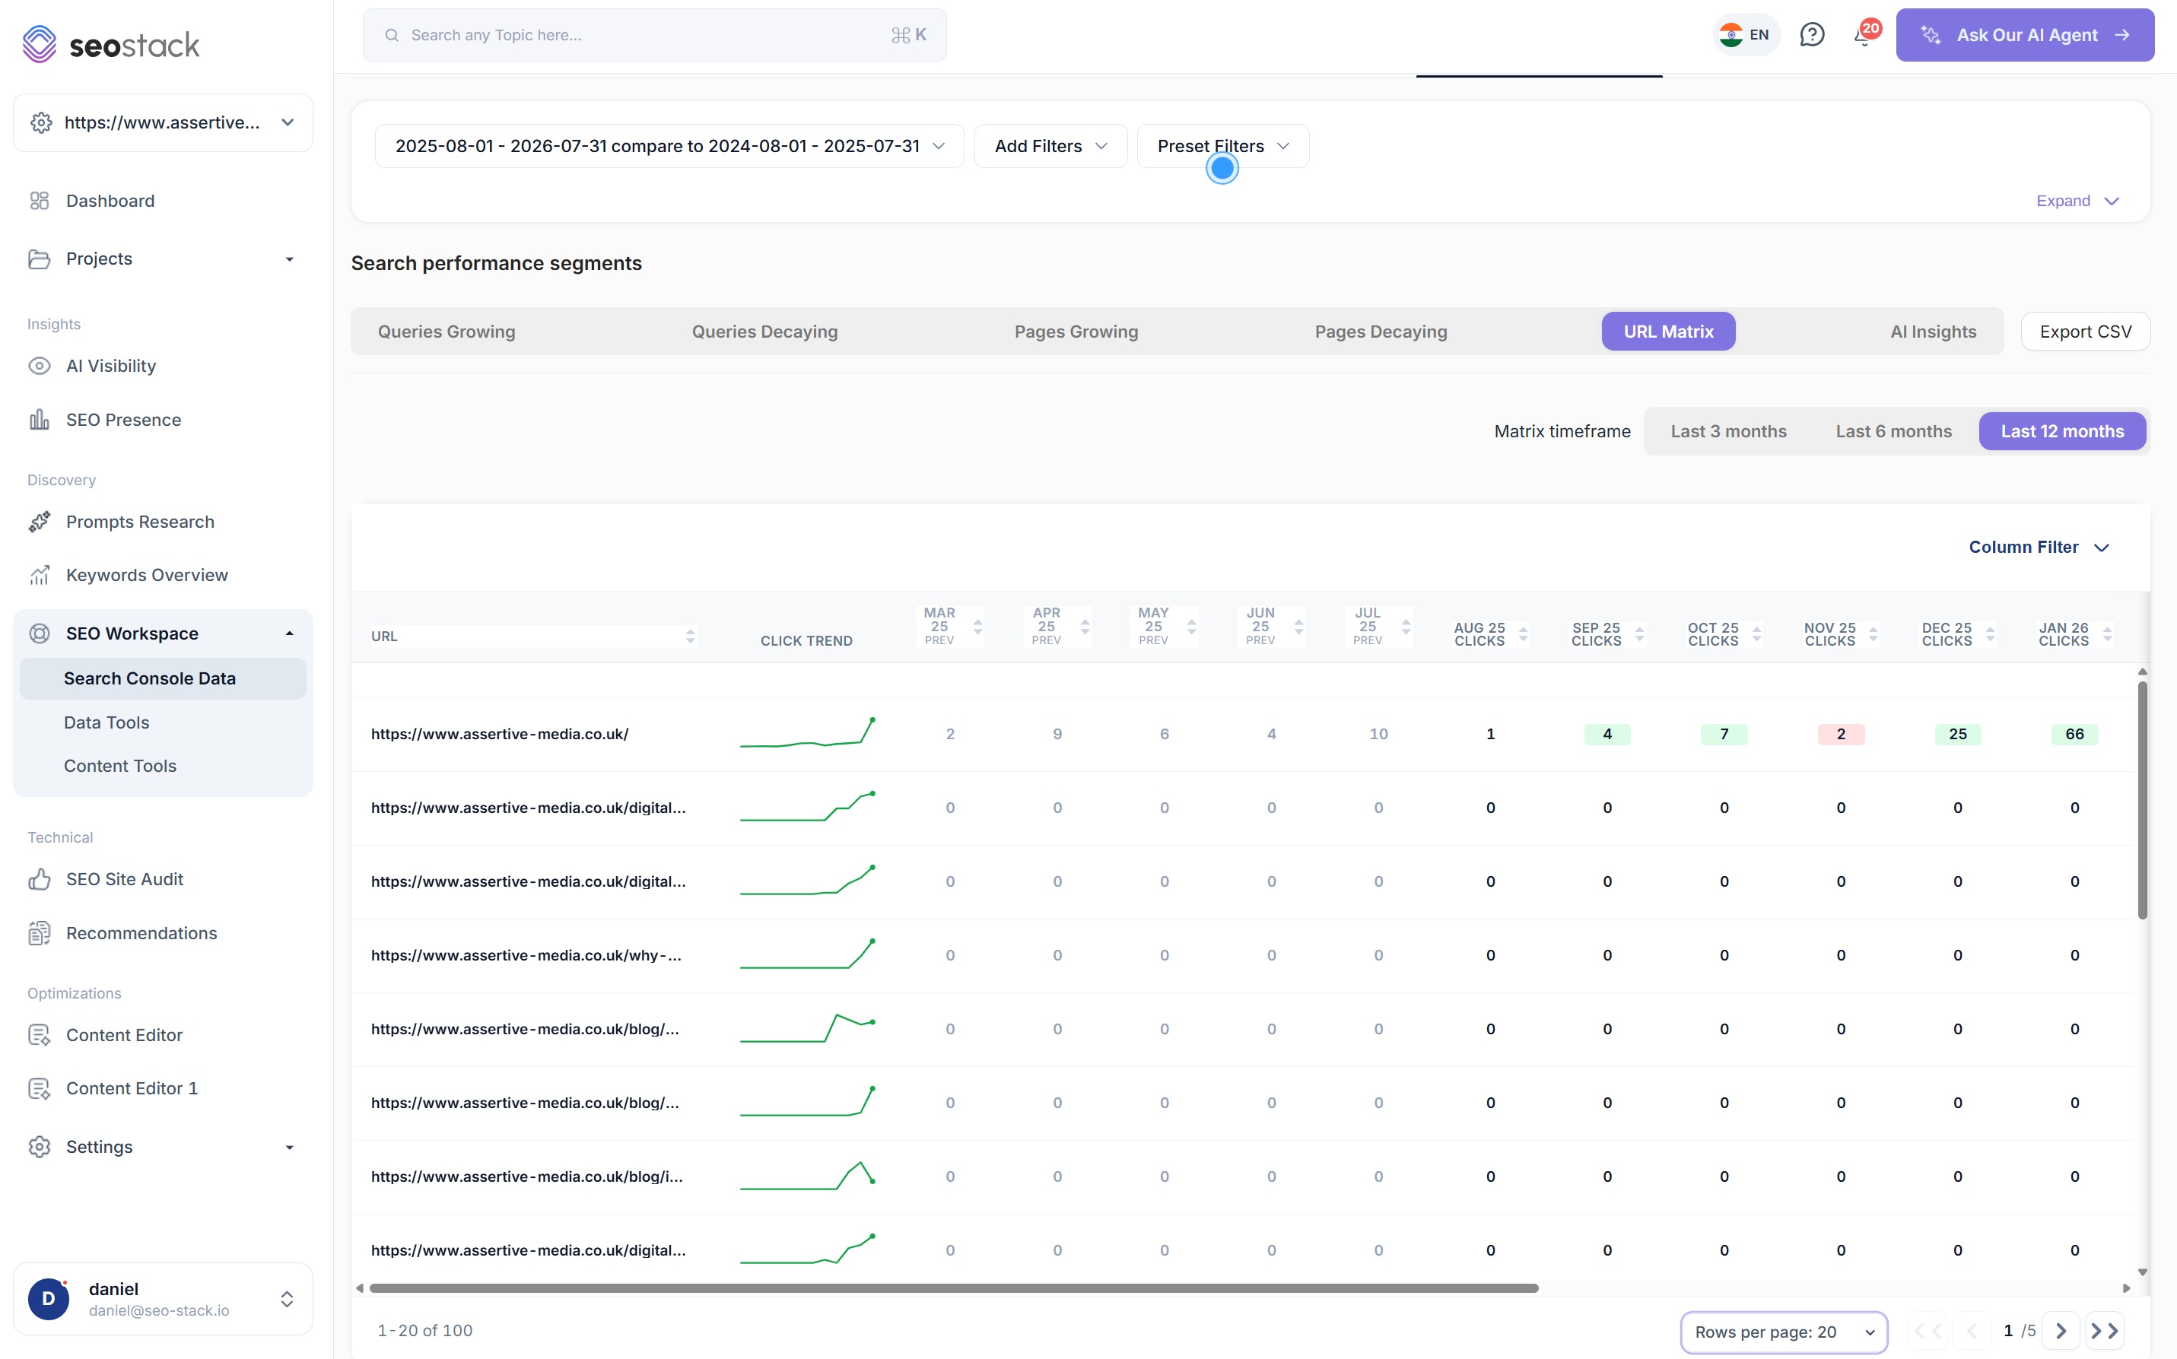Click the NOV 25 value 2 cell
The width and height of the screenshot is (2177, 1359).
pyautogui.click(x=1840, y=735)
